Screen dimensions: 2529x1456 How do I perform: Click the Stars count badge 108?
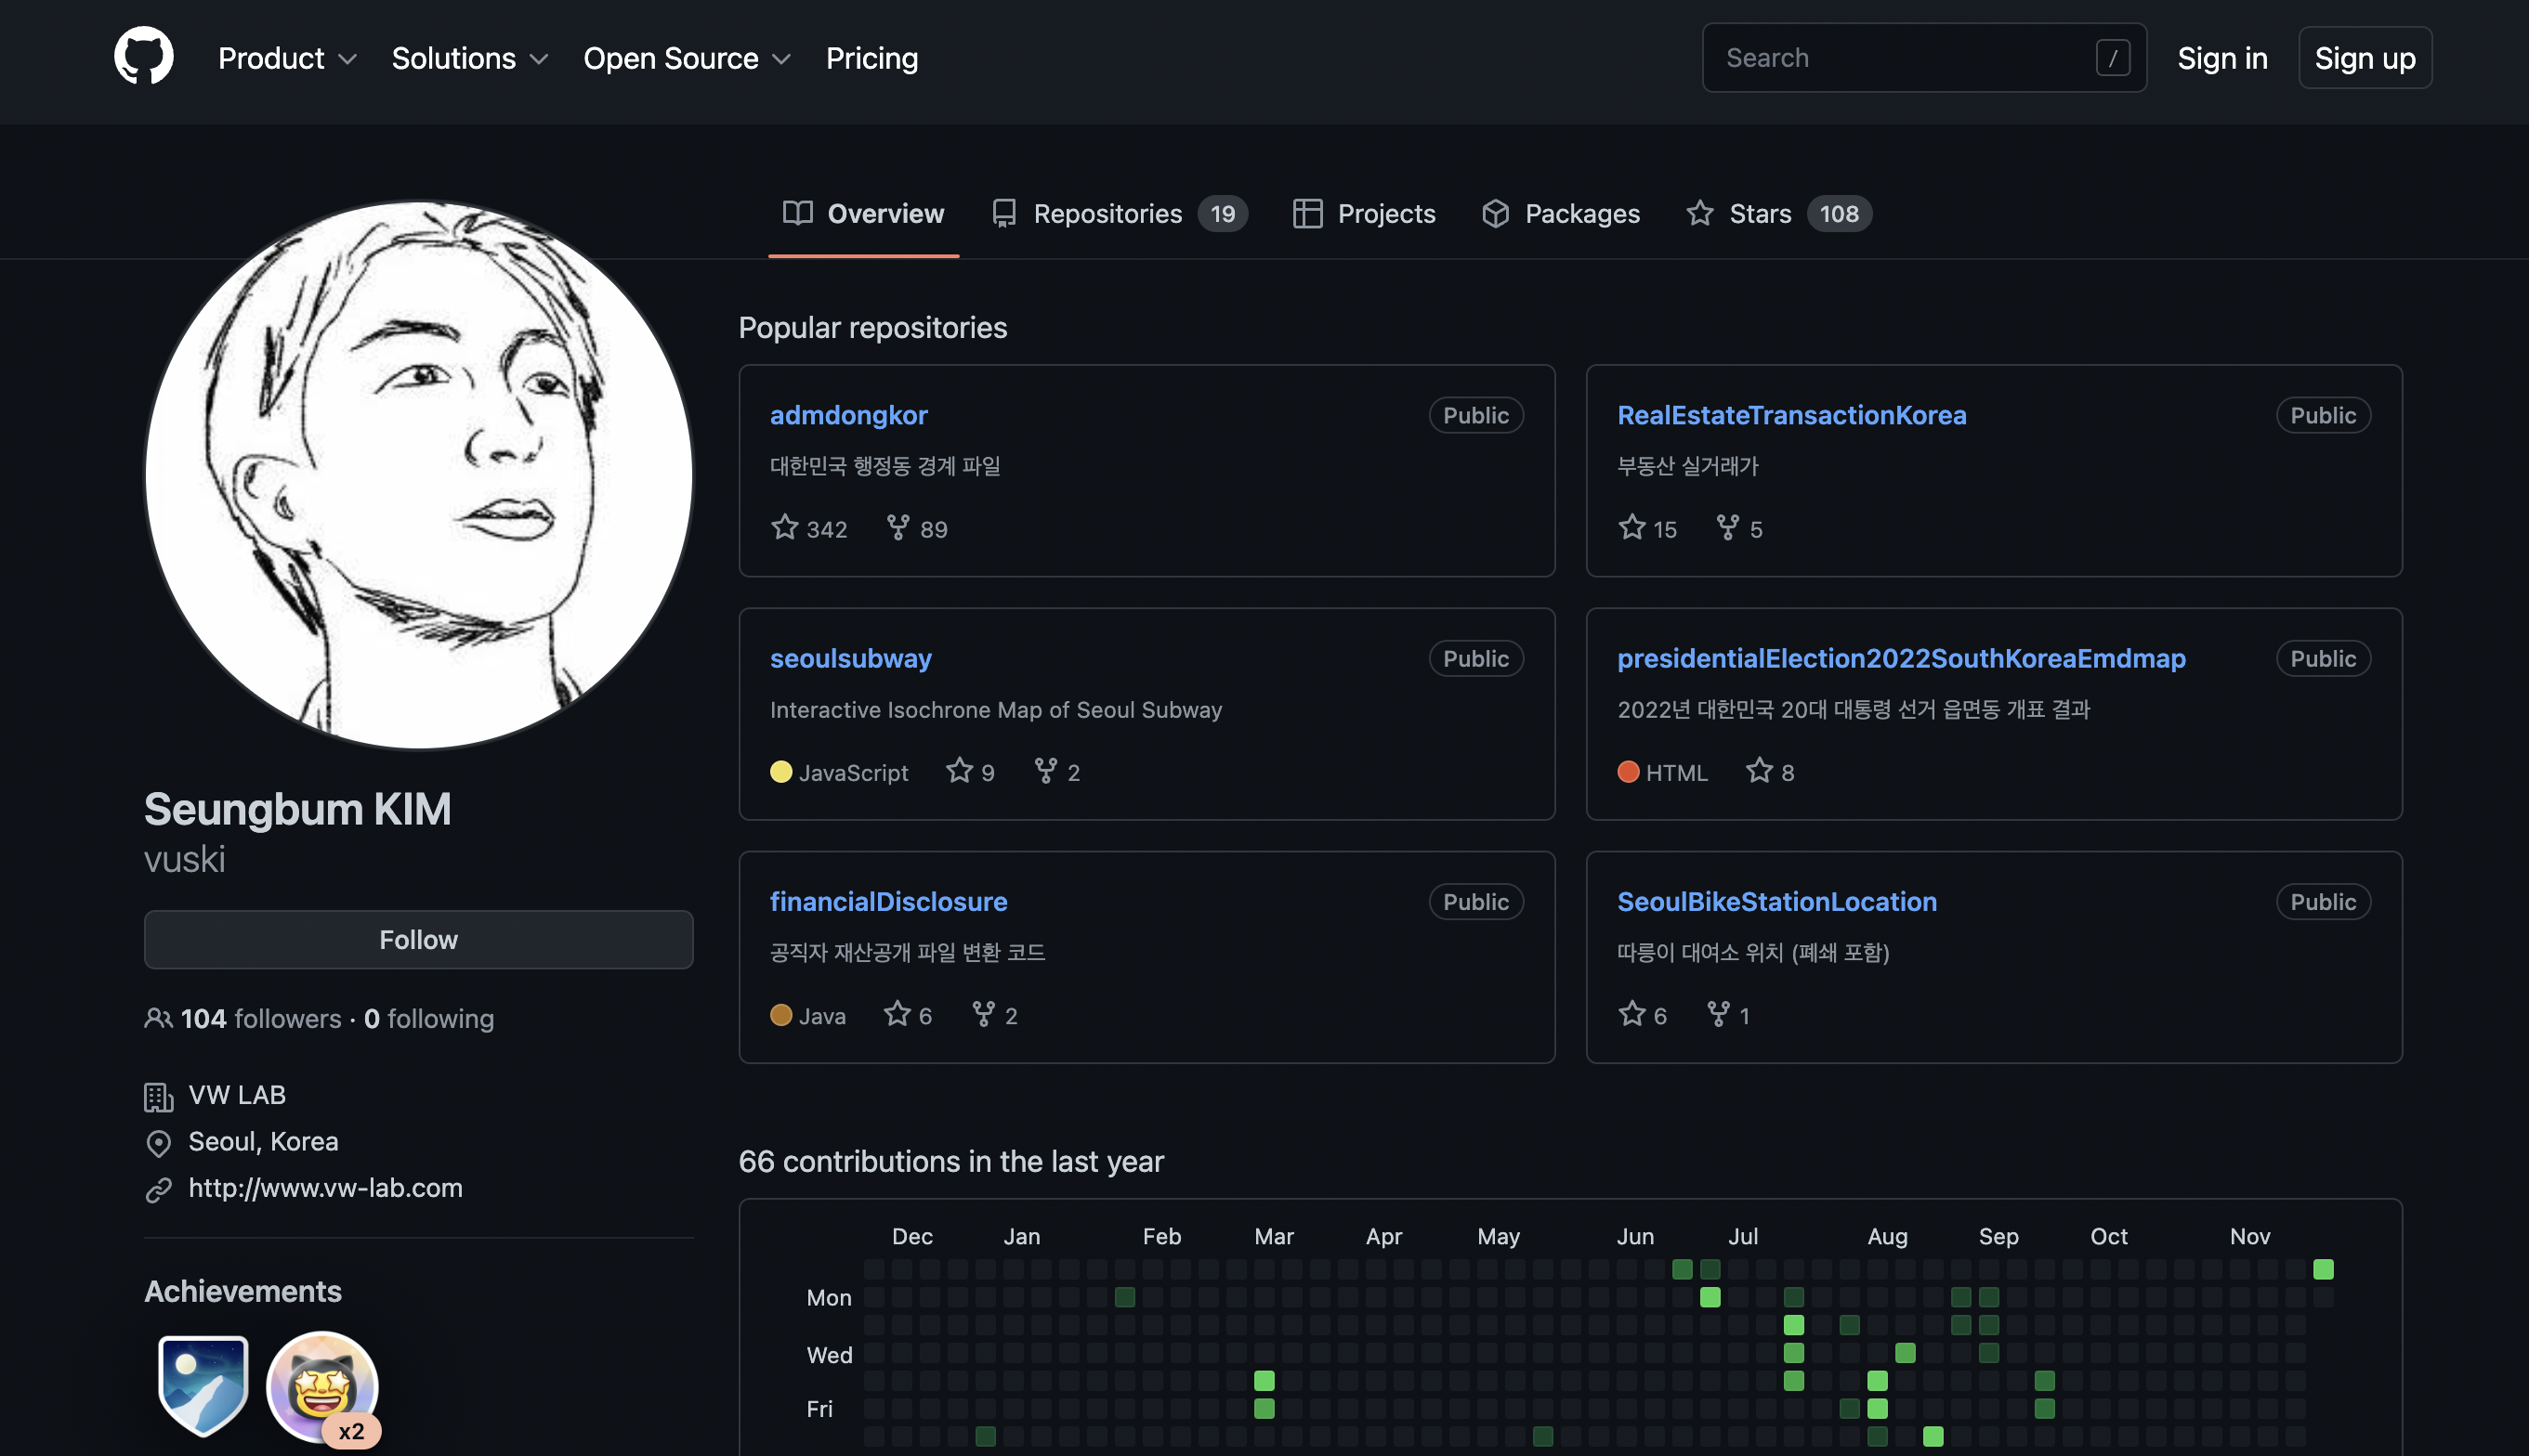tap(1839, 213)
